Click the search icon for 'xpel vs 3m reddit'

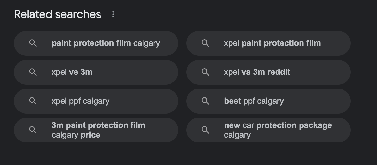205,72
